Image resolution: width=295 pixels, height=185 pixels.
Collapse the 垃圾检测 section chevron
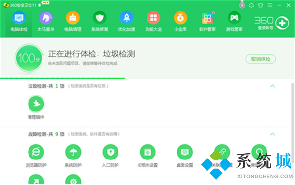(x=272, y=86)
